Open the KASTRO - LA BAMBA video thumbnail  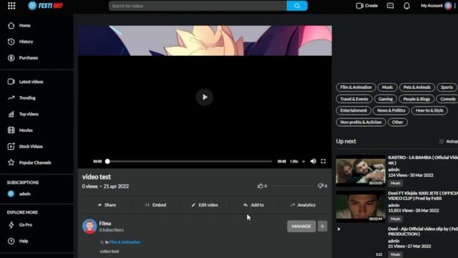tap(361, 171)
